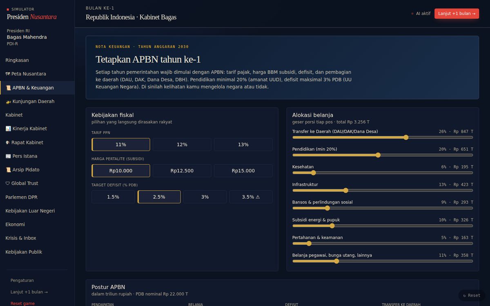Choose Rp12.500 Pertalite price option
490x306 pixels.
coord(182,171)
